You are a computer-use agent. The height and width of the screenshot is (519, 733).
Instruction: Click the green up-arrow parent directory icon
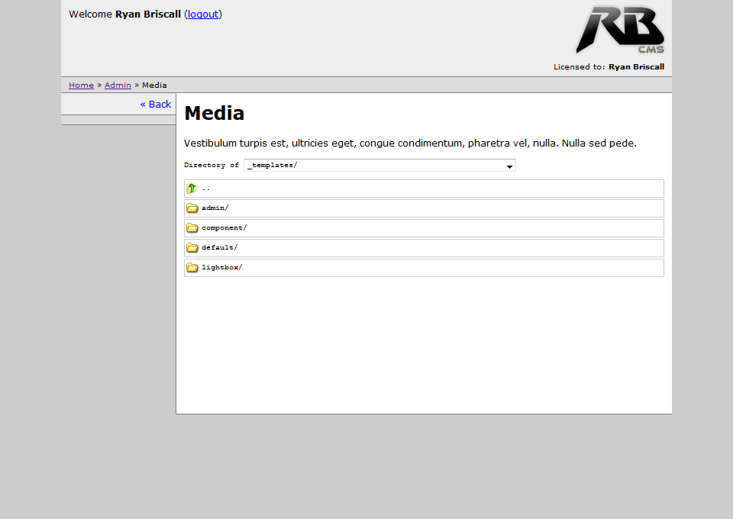click(192, 188)
